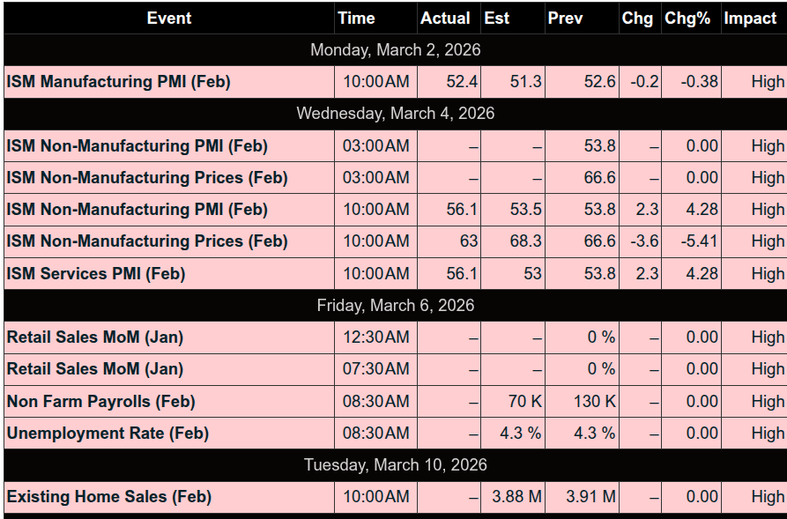Screen dimensions: 787x519
Task: Click the Actual column header
Action: [x=445, y=19]
